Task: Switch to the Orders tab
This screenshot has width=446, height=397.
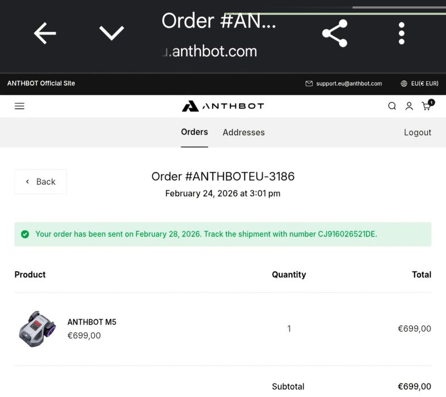Action: (x=195, y=132)
